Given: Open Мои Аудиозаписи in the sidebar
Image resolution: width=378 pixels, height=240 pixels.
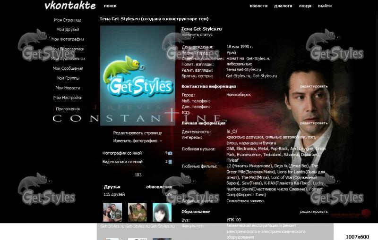Looking at the screenshot, I should pyautogui.click(x=68, y=58).
